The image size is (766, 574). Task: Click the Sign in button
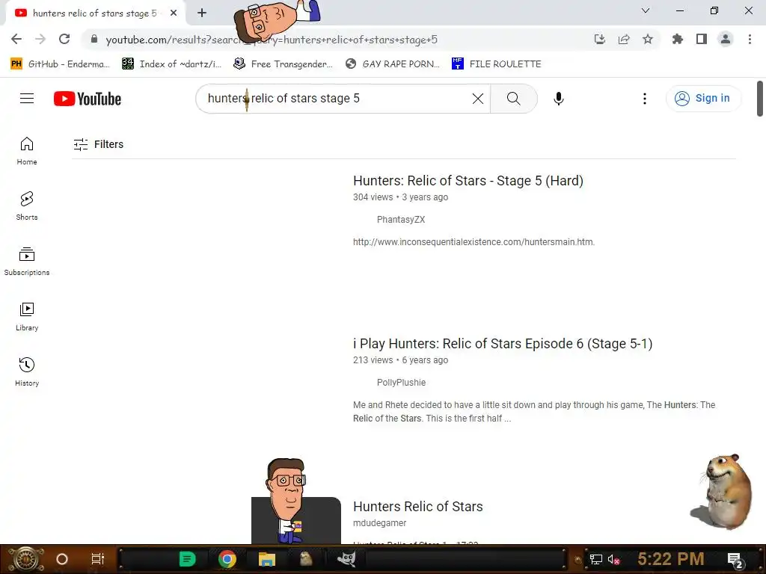[x=703, y=99]
